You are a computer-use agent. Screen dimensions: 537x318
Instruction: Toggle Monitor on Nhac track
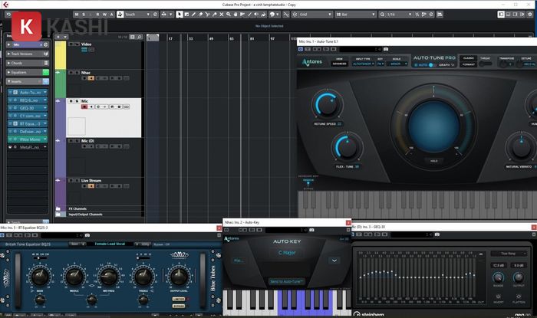91,78
